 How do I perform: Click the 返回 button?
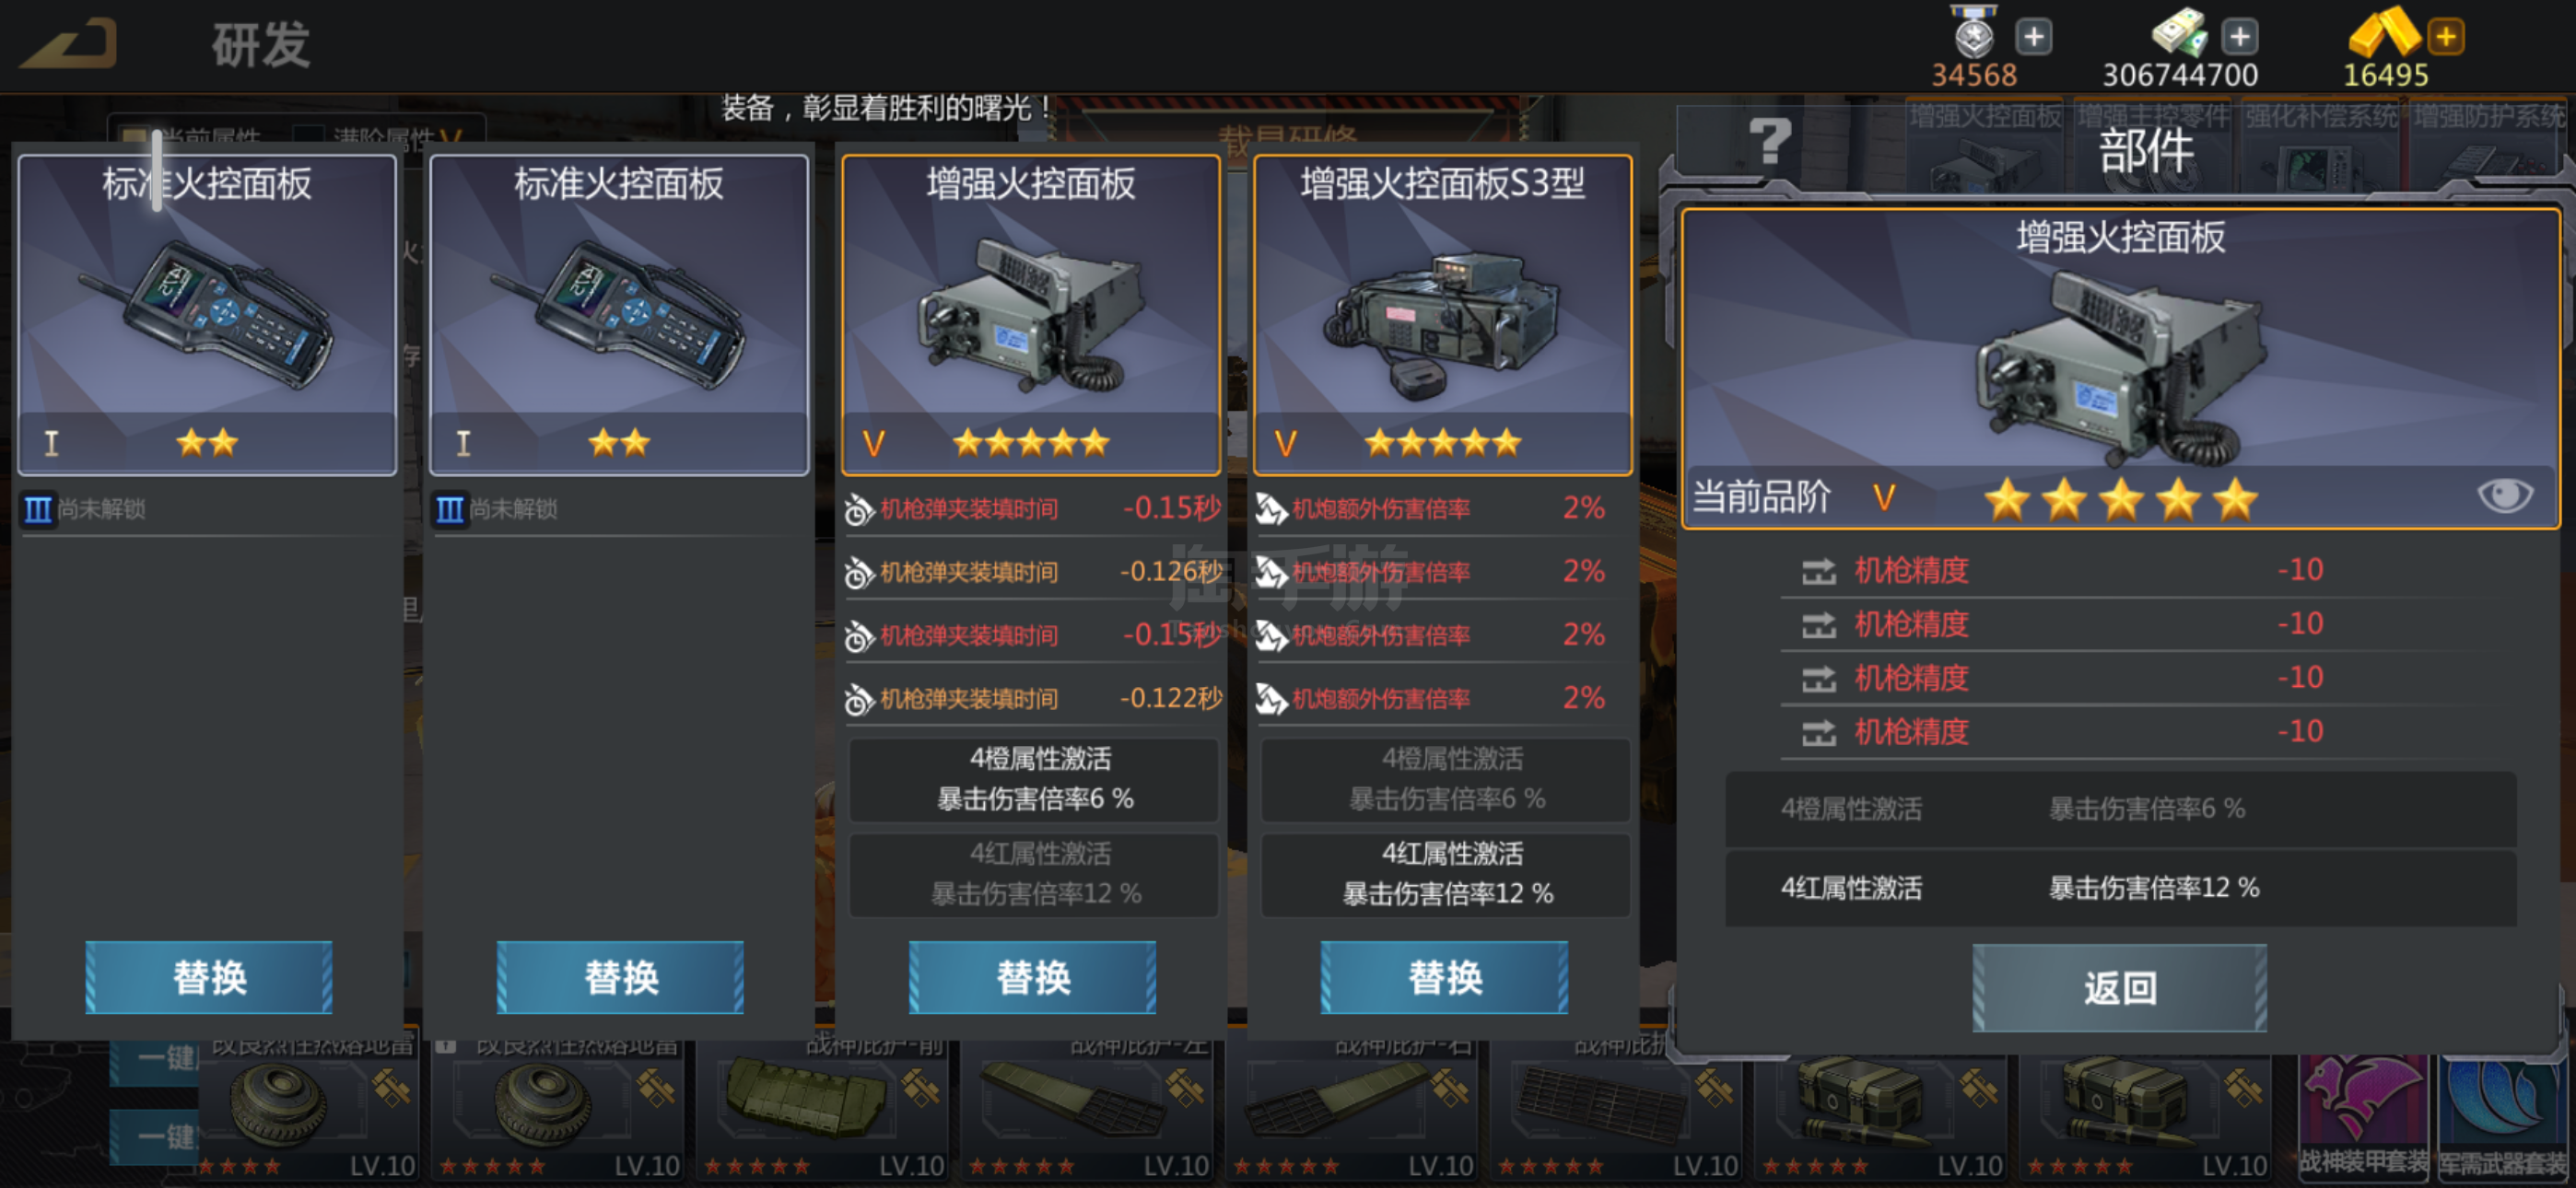[2120, 988]
